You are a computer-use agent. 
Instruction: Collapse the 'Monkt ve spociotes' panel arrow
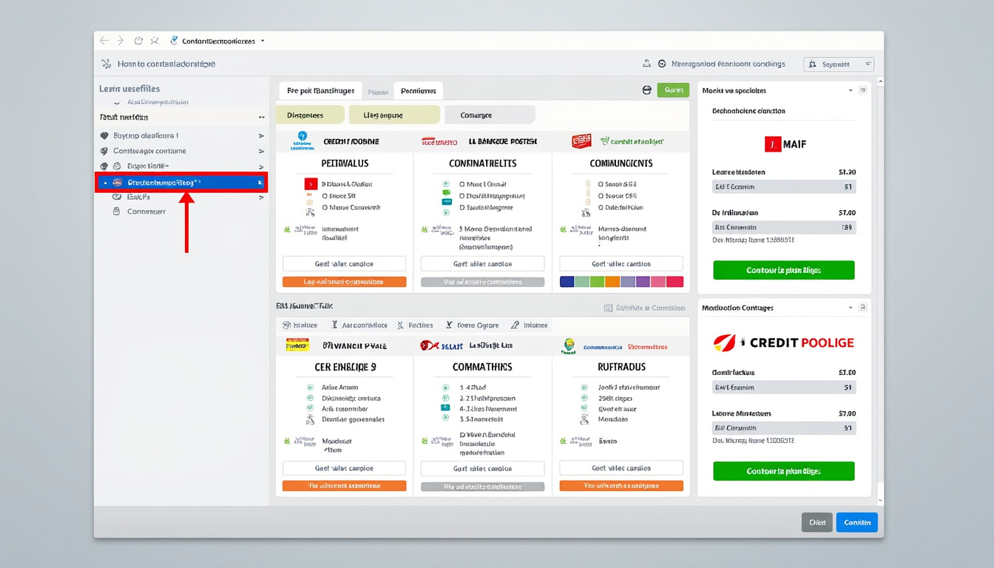click(x=851, y=90)
